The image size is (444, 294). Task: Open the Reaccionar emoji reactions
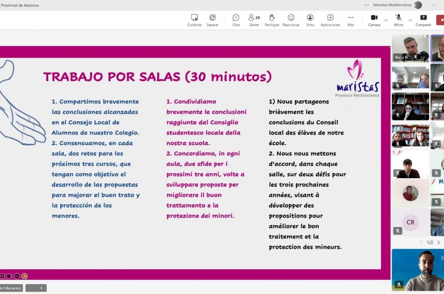coord(291,20)
